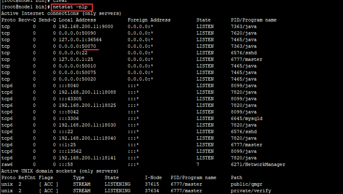Click I-Node value 37615
The width and height of the screenshot is (343, 194).
click(152, 184)
